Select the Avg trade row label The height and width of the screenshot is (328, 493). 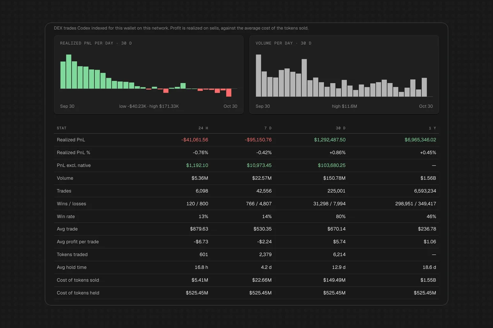[67, 229]
